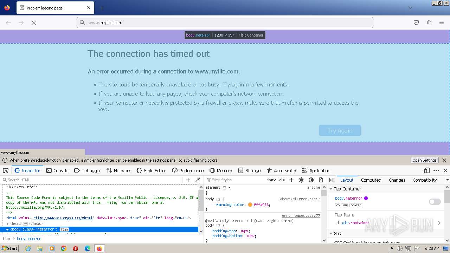Open Firefox list all tabs dropdown

point(410,8)
